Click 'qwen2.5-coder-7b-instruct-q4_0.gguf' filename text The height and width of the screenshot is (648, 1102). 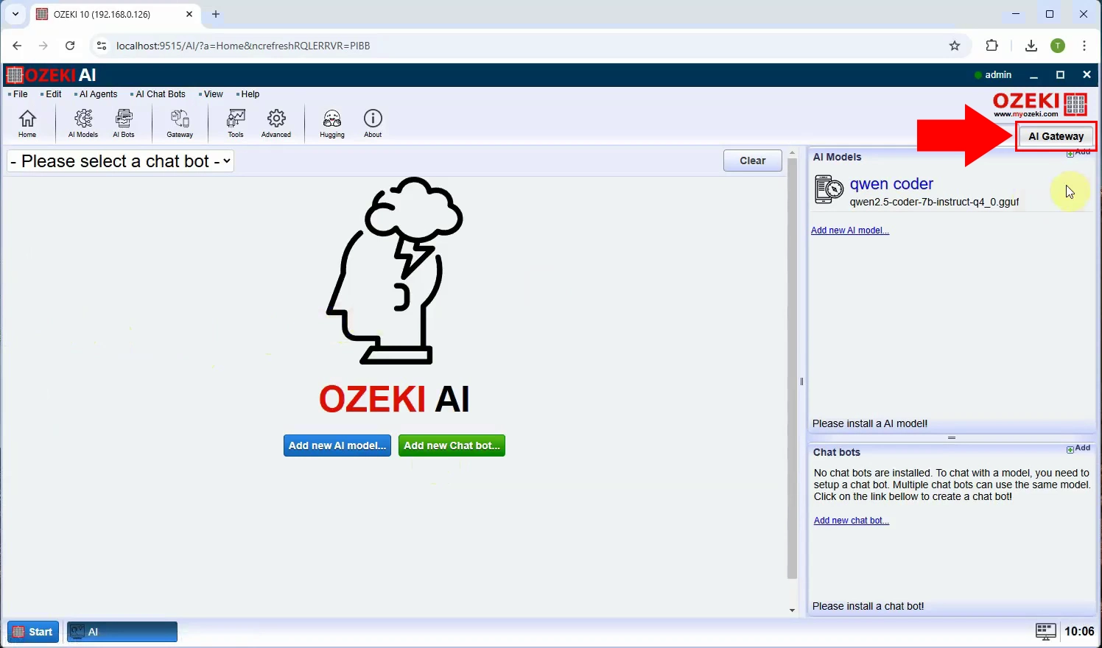[x=935, y=202]
